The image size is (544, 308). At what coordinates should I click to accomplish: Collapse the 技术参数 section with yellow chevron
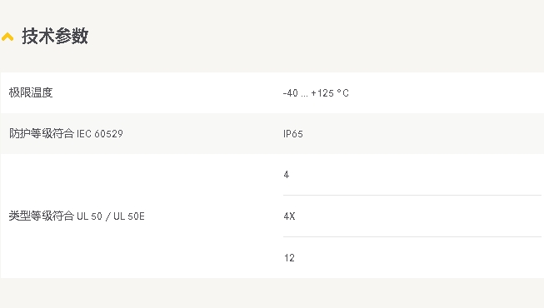point(7,37)
